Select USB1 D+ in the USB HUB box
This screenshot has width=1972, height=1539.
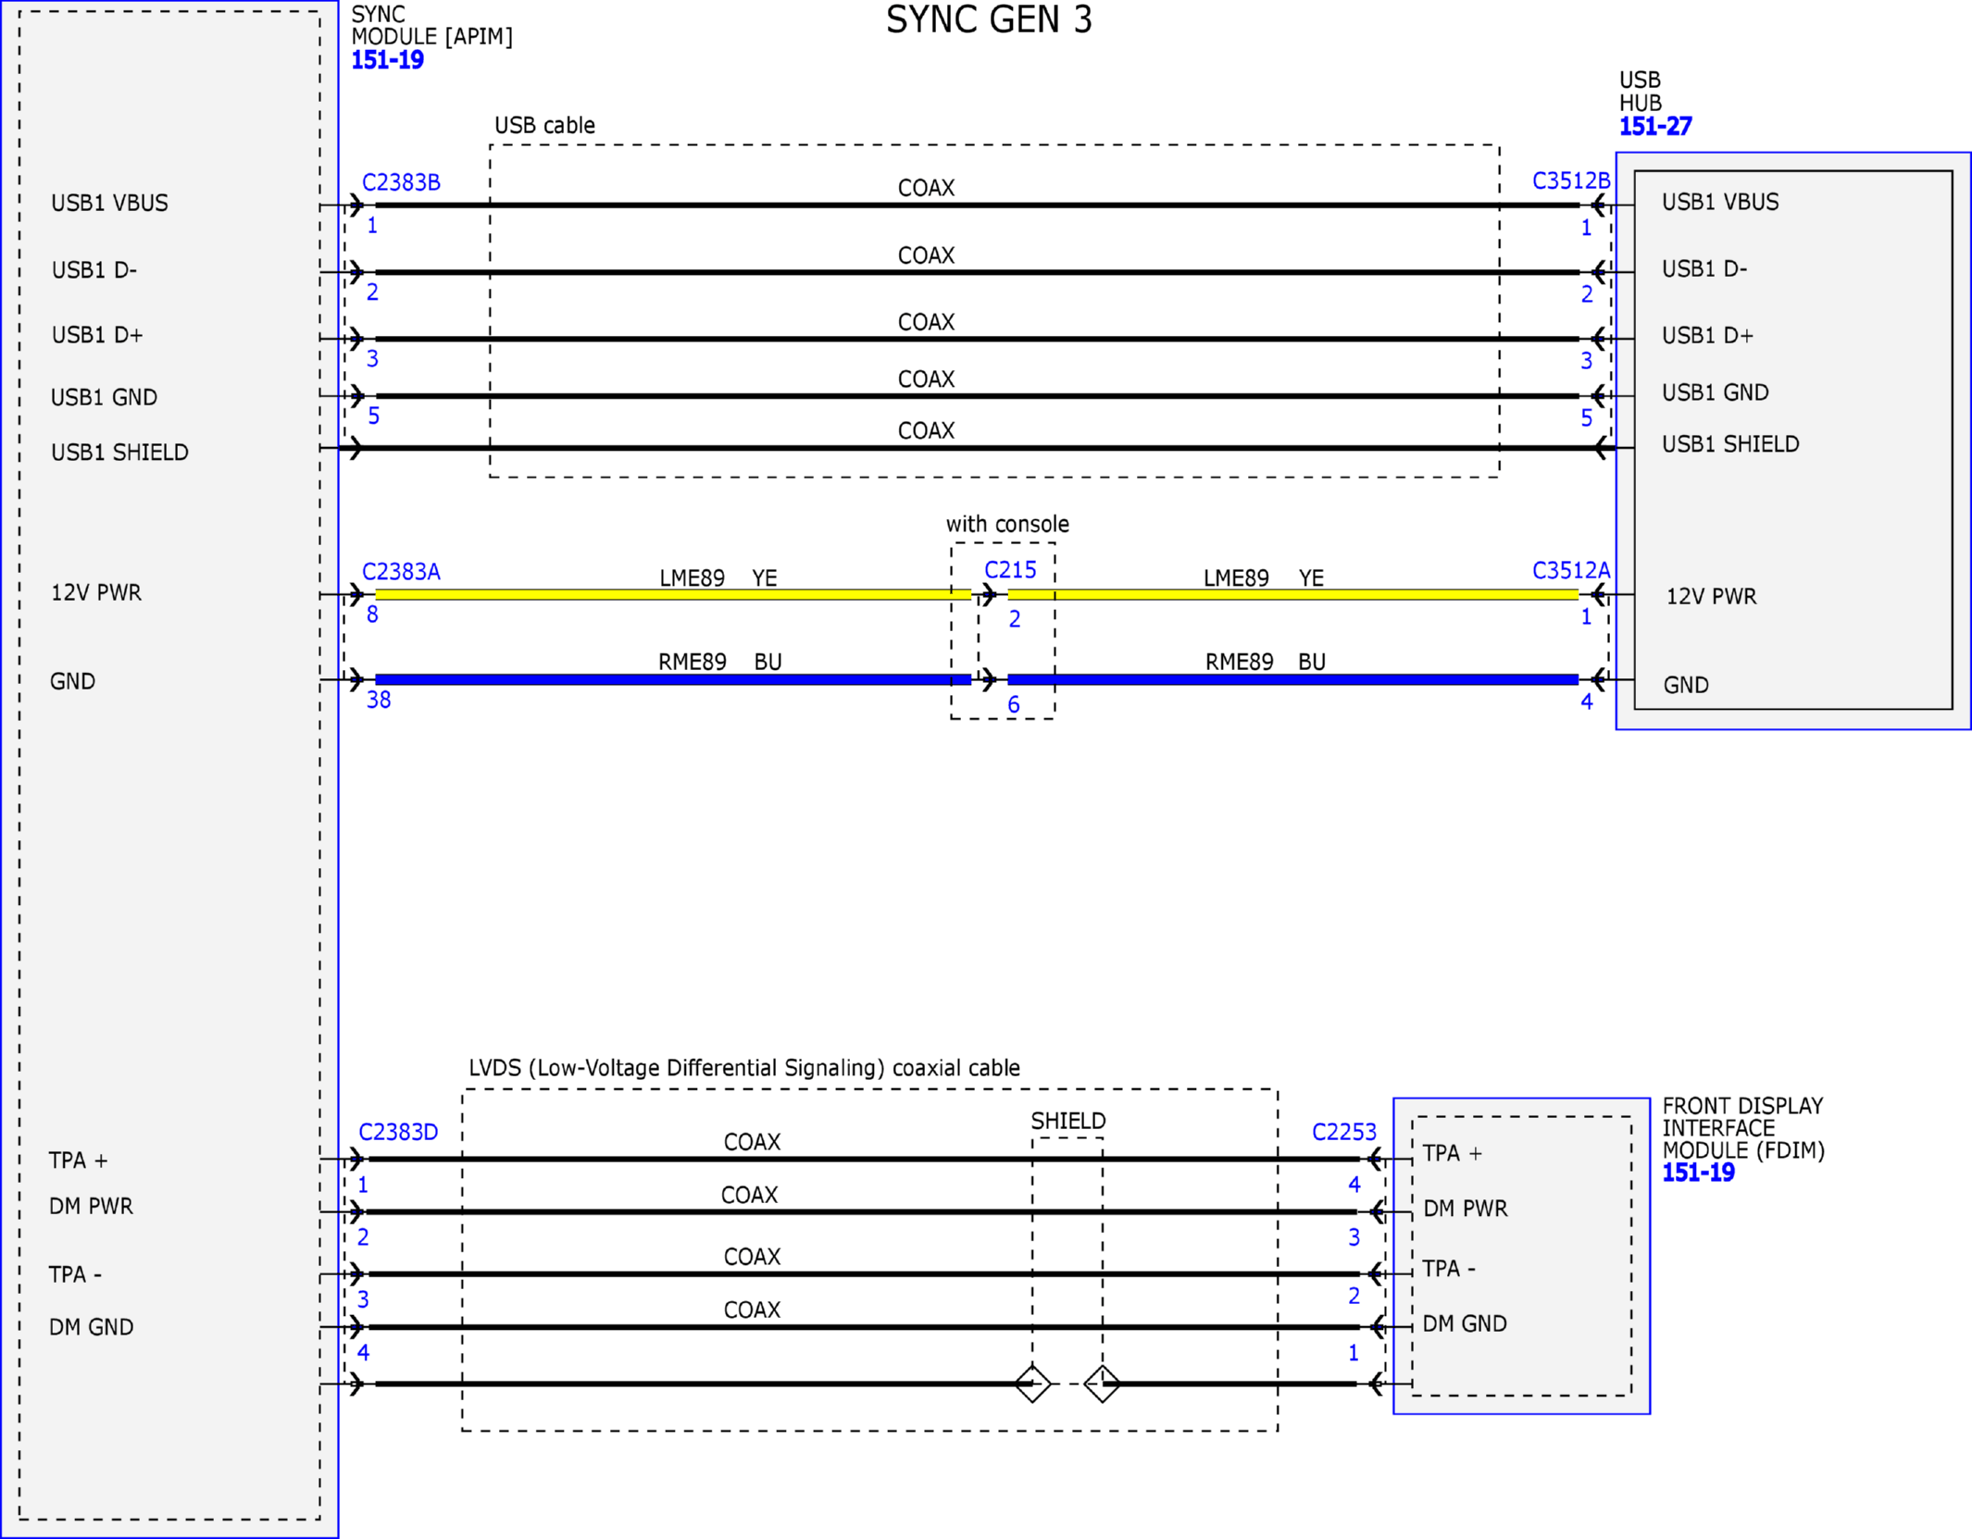(1707, 335)
